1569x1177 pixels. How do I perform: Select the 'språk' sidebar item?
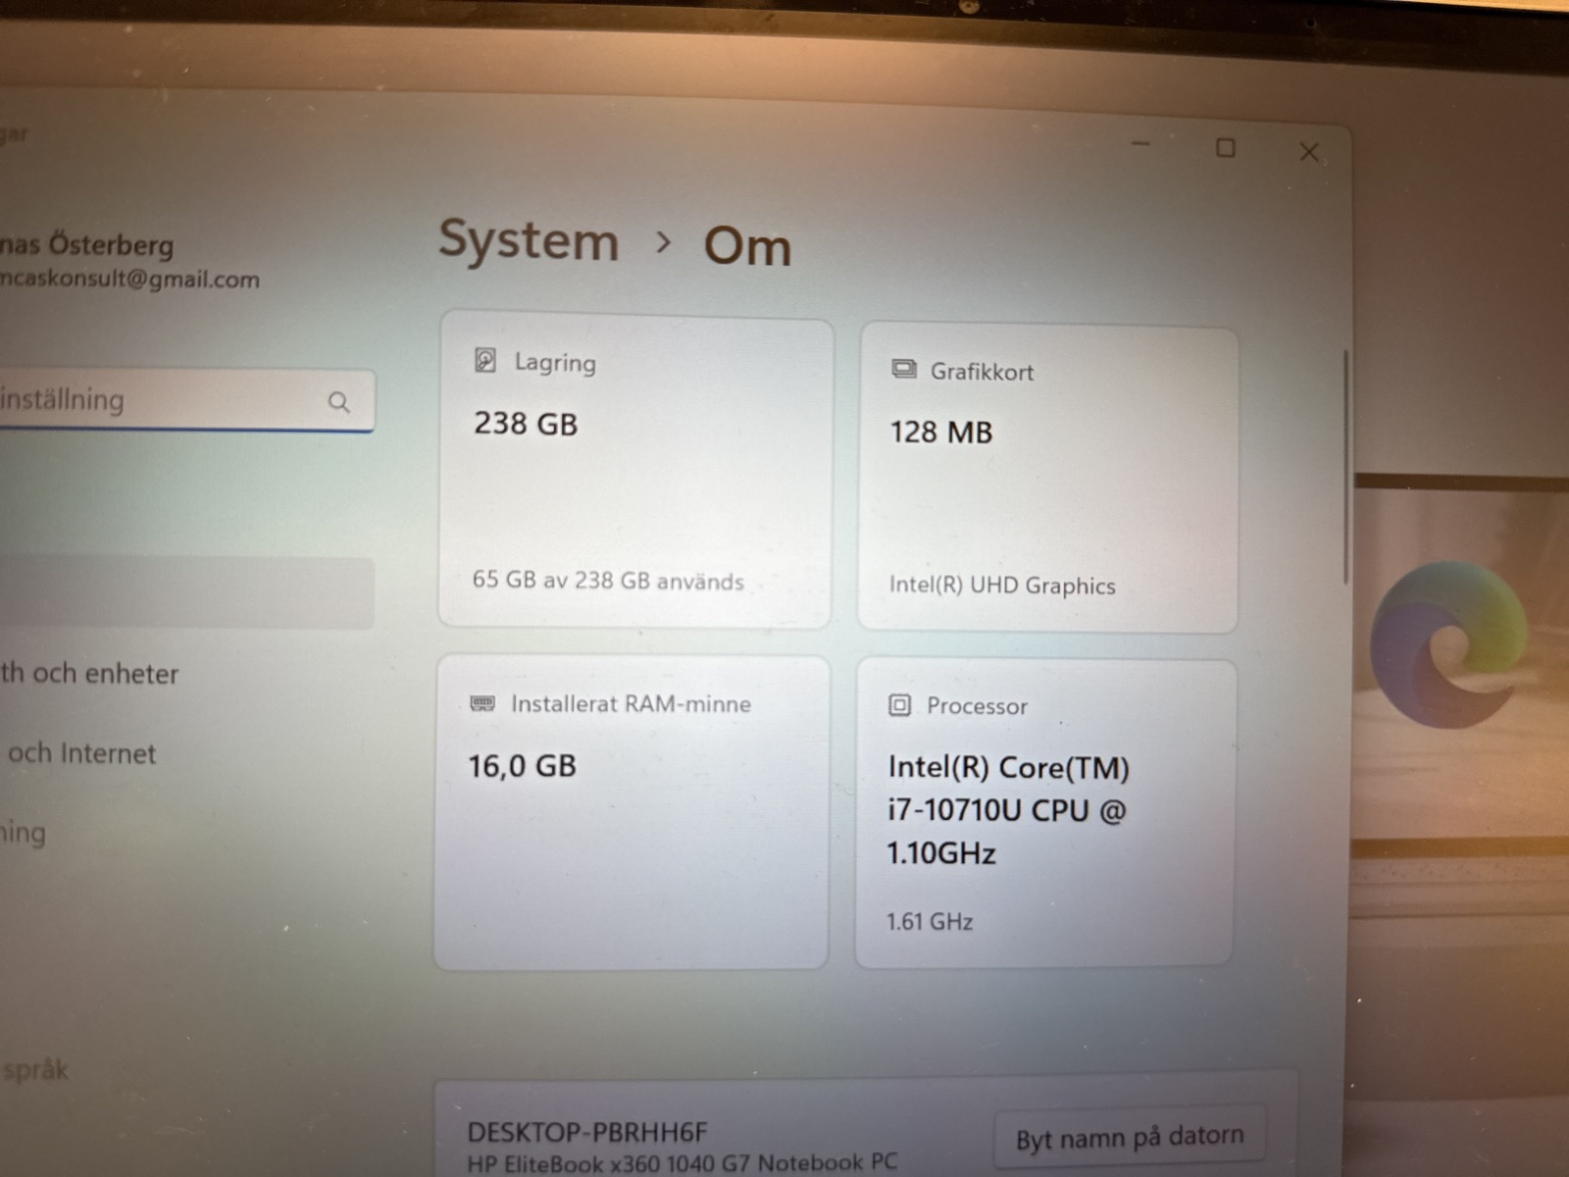coord(35,1069)
